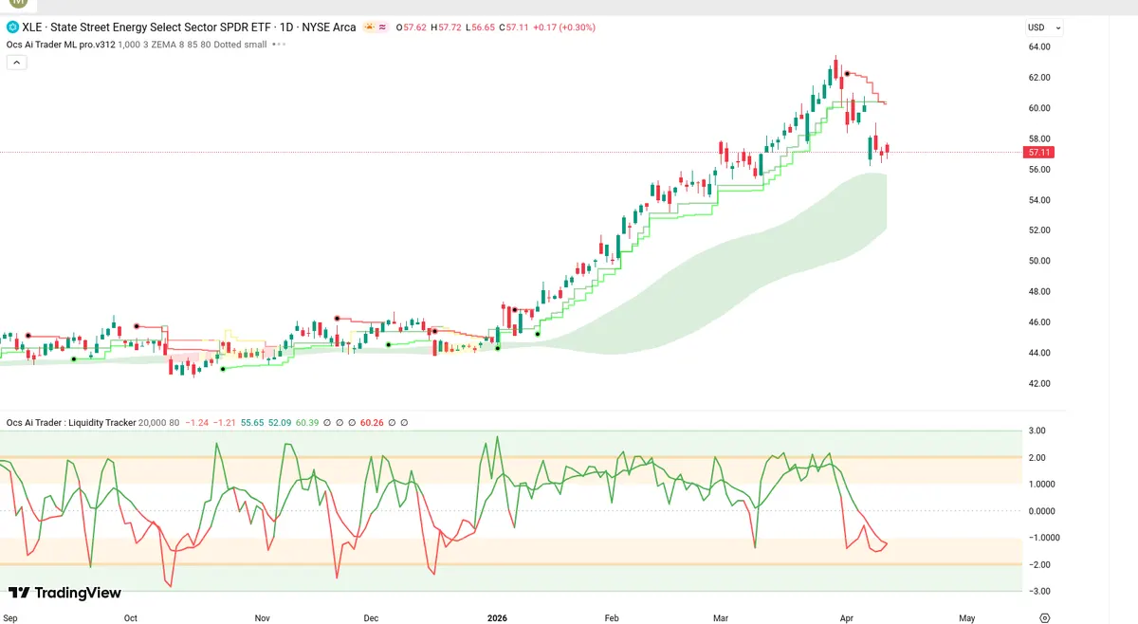Click the low price value L56.65

pos(482,28)
